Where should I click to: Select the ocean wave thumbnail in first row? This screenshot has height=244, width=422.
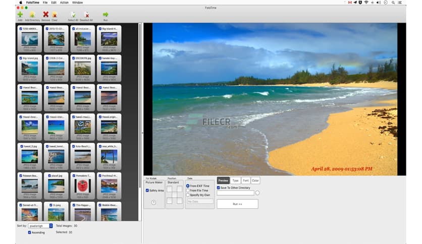[30, 39]
